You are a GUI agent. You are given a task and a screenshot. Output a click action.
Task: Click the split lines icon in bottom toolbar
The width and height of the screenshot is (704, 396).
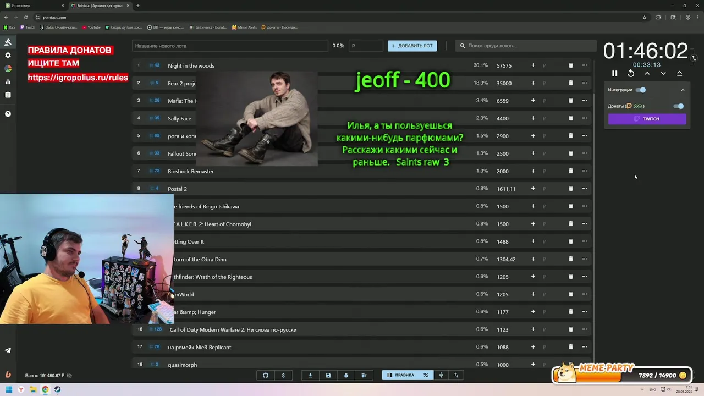pos(441,375)
